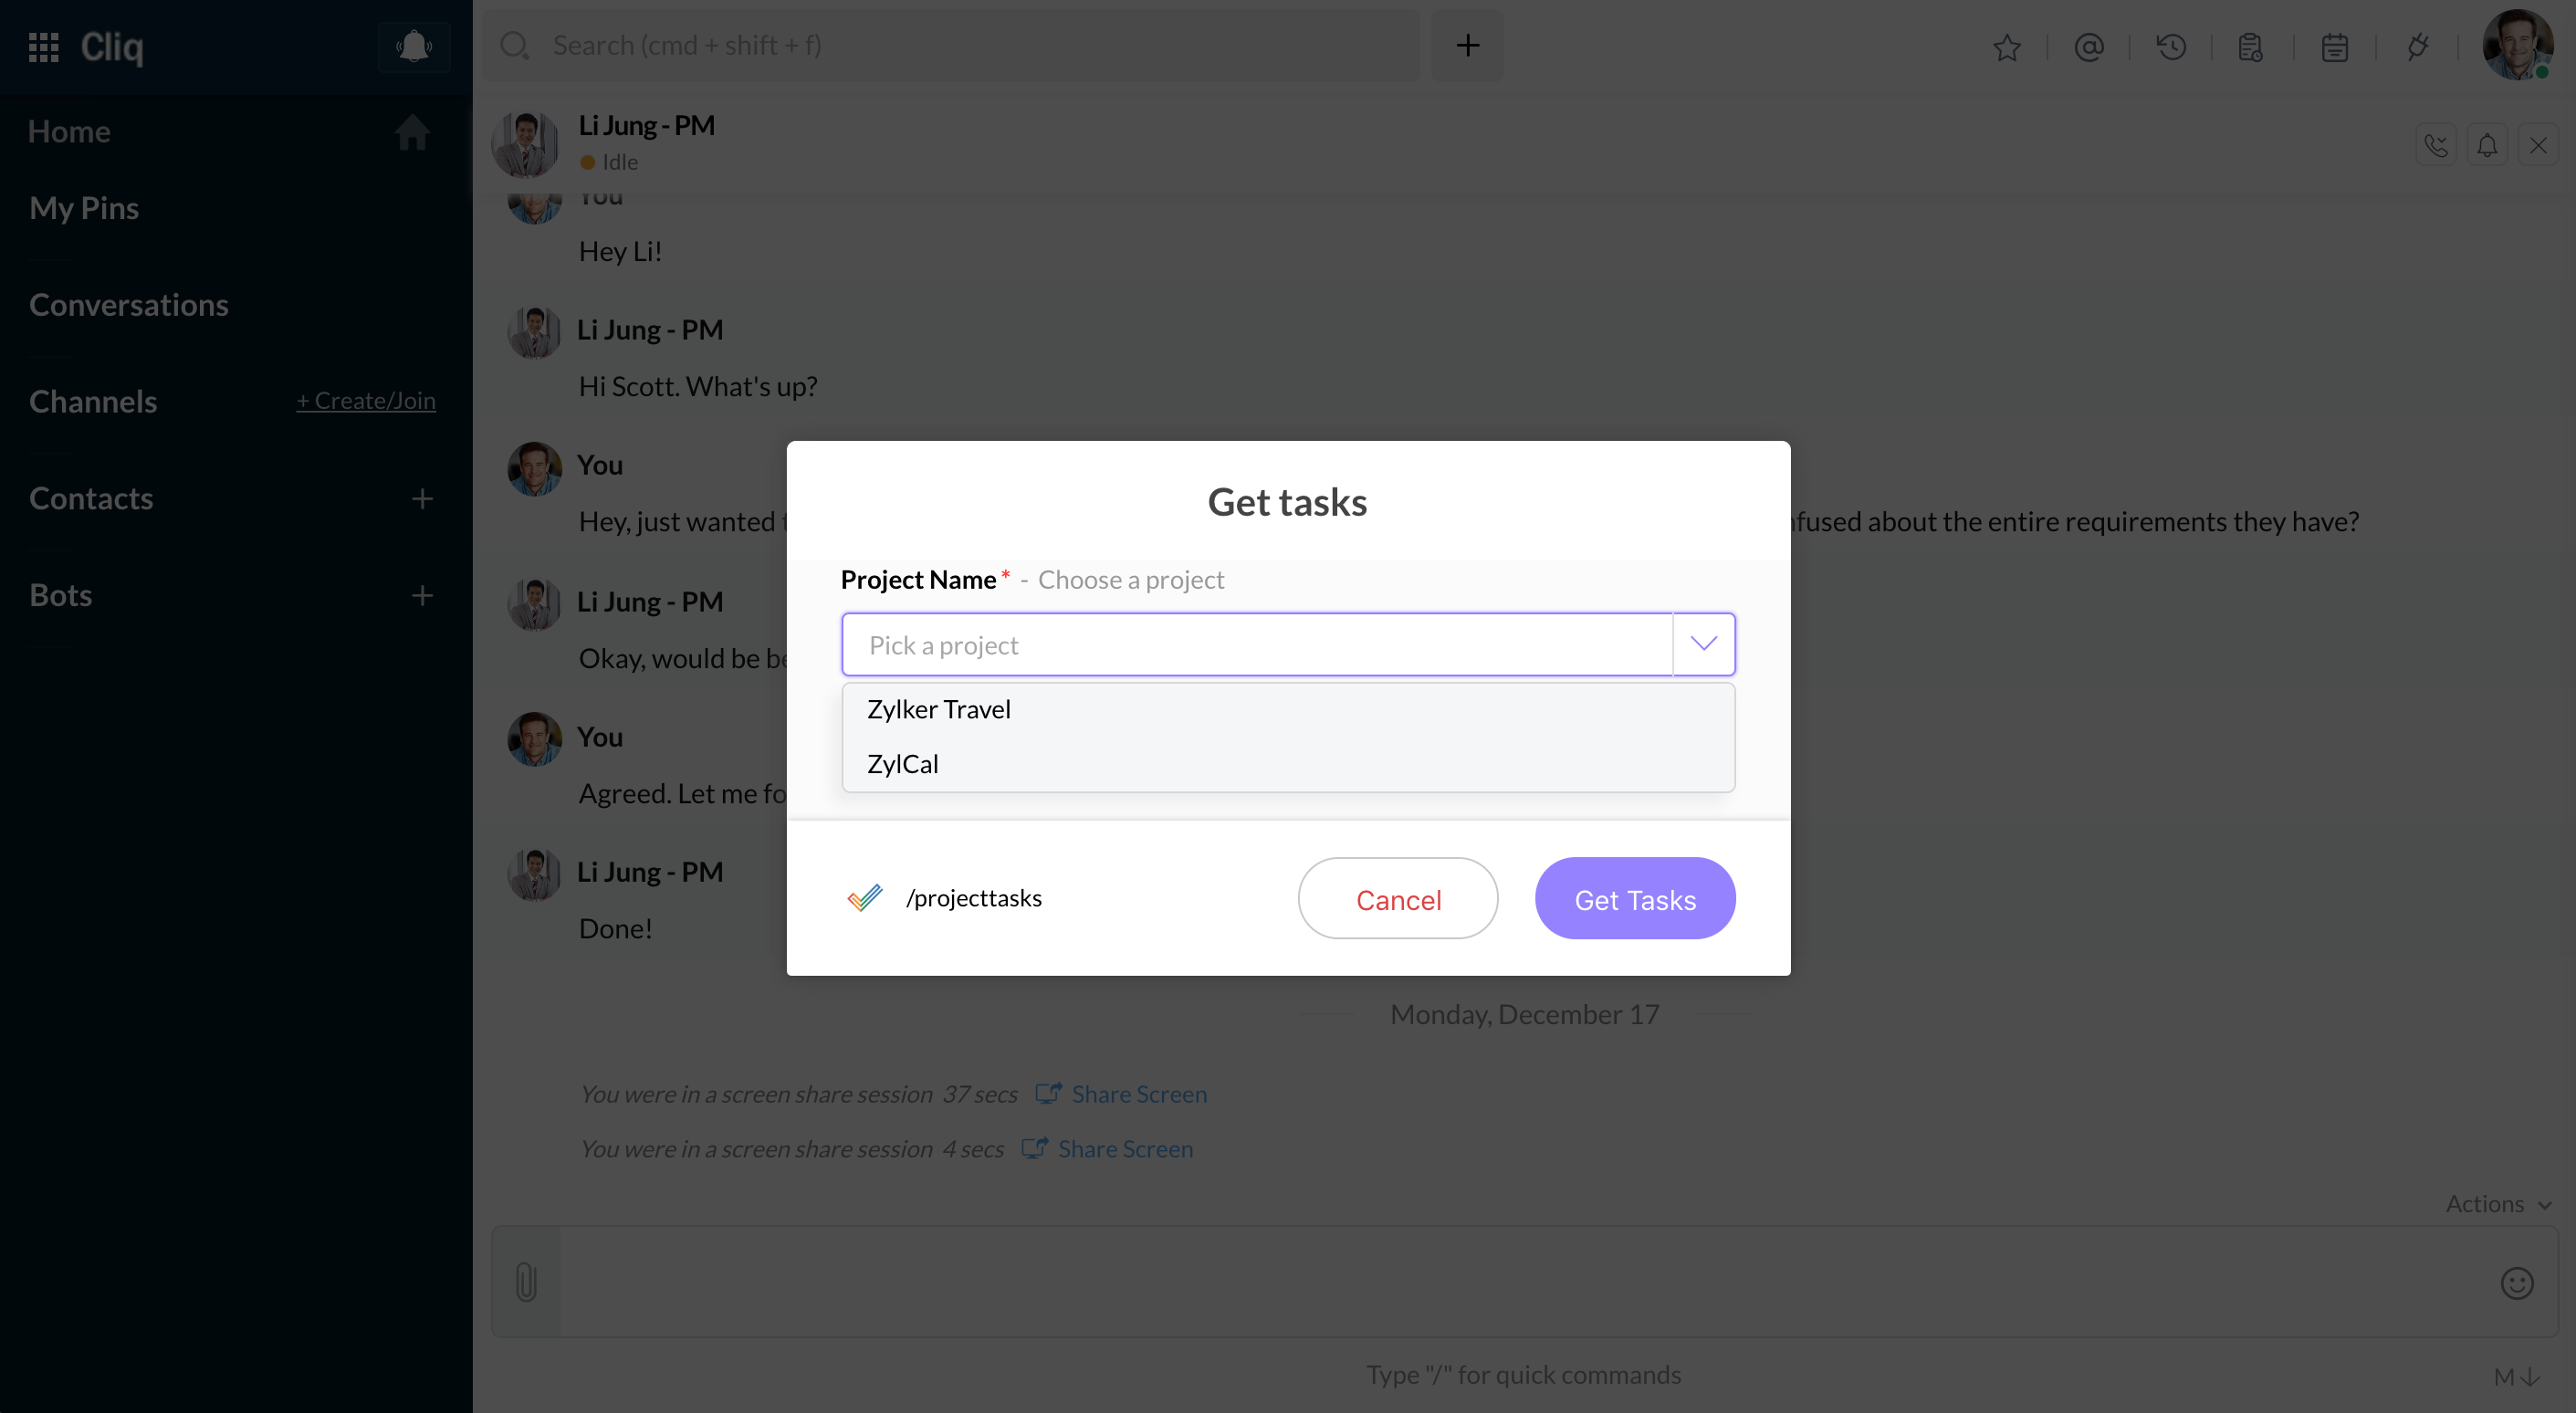Click the plus button next to search

1467,45
